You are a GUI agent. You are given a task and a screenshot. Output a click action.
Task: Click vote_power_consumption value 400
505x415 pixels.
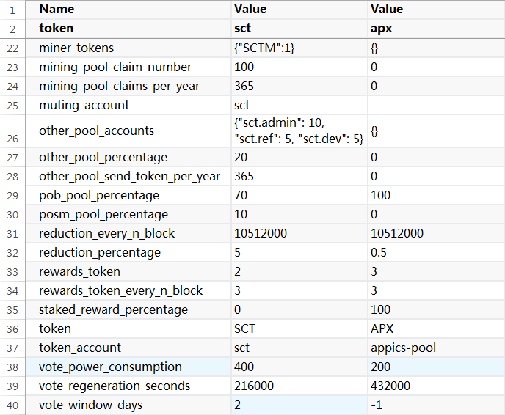point(299,367)
